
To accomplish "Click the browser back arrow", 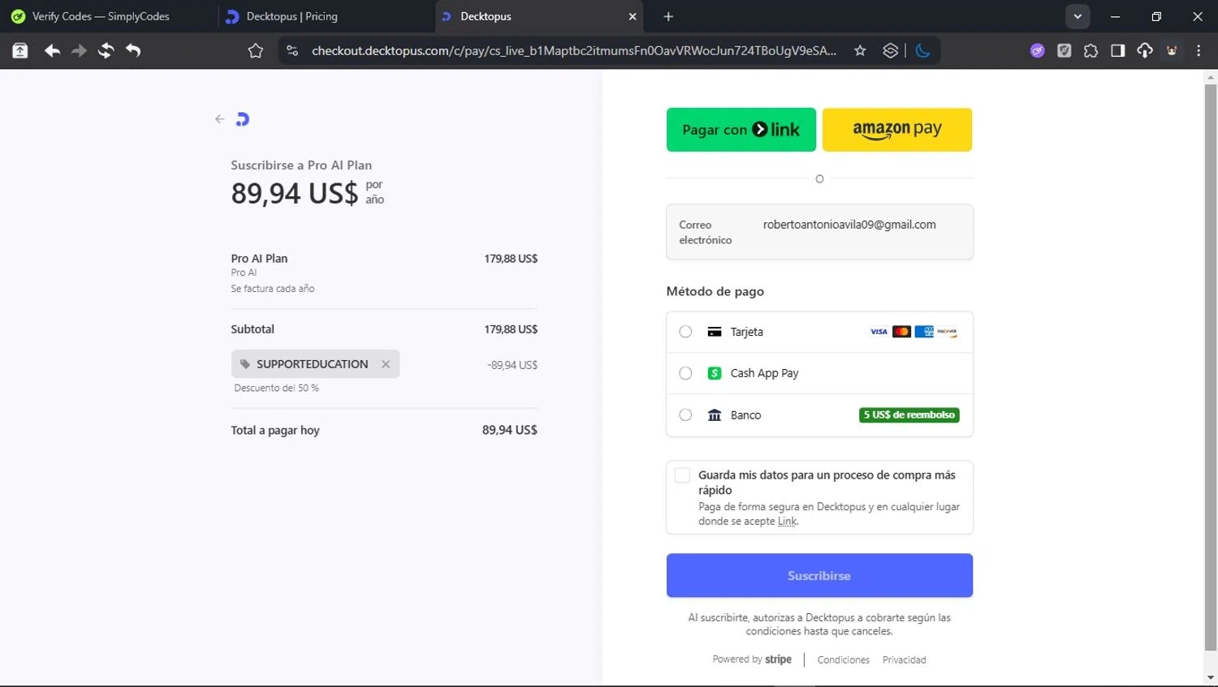I will click(53, 51).
